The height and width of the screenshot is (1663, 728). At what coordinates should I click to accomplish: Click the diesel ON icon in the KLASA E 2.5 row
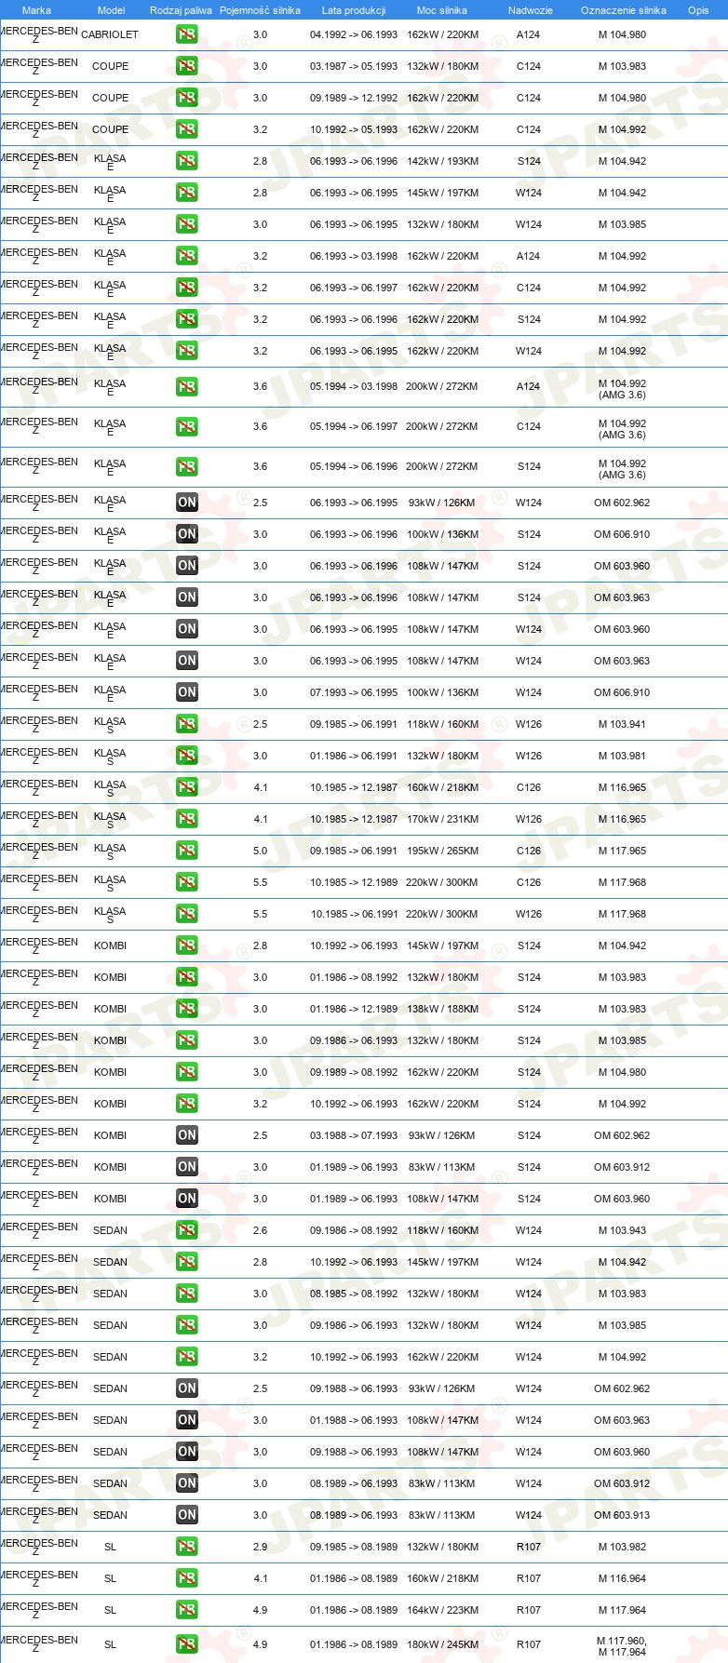tap(187, 503)
